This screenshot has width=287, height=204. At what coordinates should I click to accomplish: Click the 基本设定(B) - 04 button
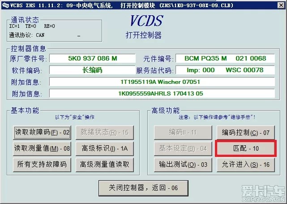coord(183,148)
